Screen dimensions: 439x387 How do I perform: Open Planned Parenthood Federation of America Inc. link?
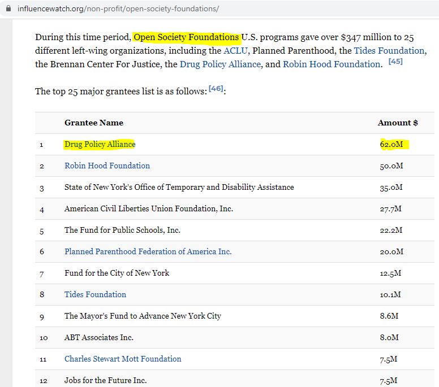point(148,251)
